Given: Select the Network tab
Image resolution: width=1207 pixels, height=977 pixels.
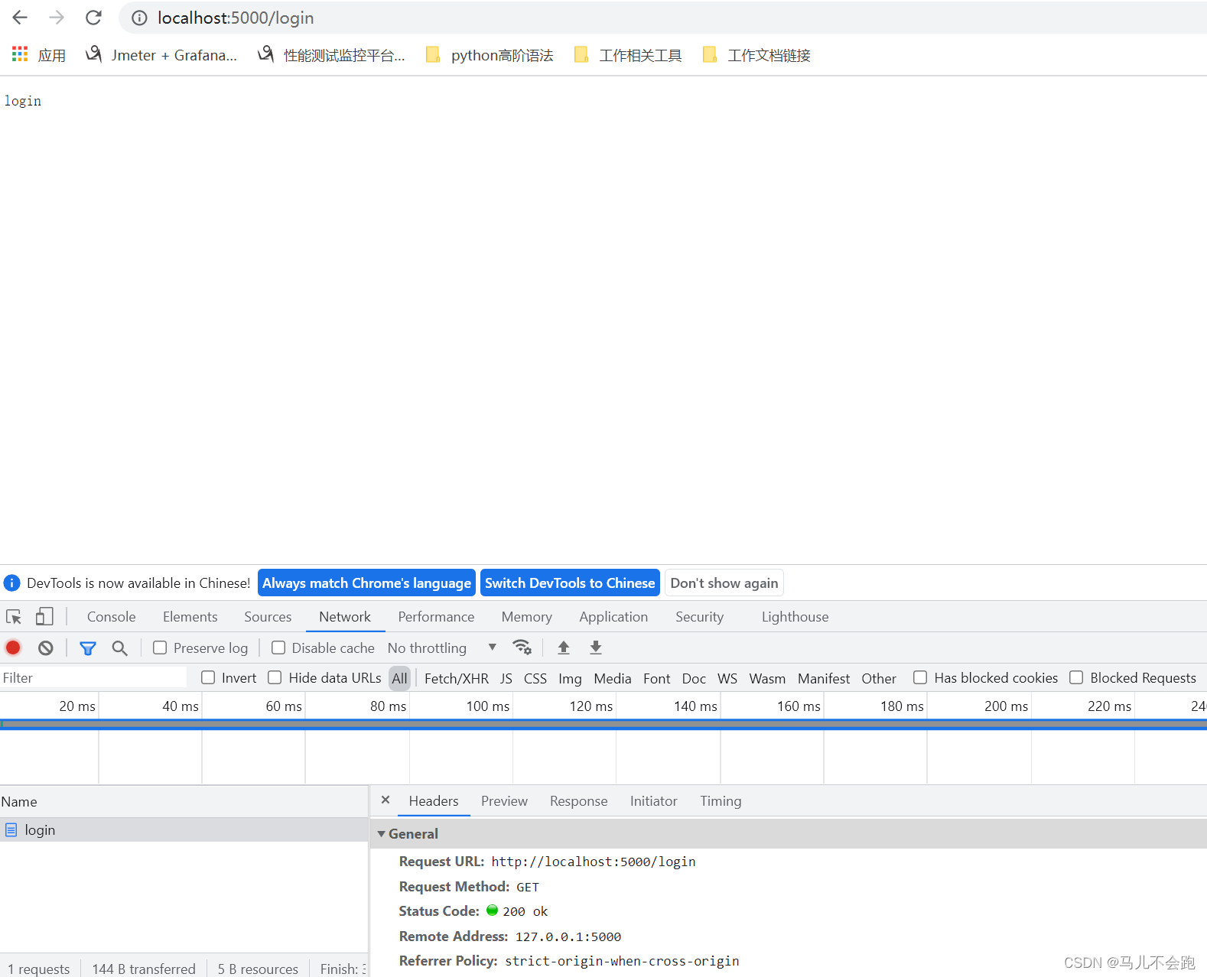Looking at the screenshot, I should 345,617.
